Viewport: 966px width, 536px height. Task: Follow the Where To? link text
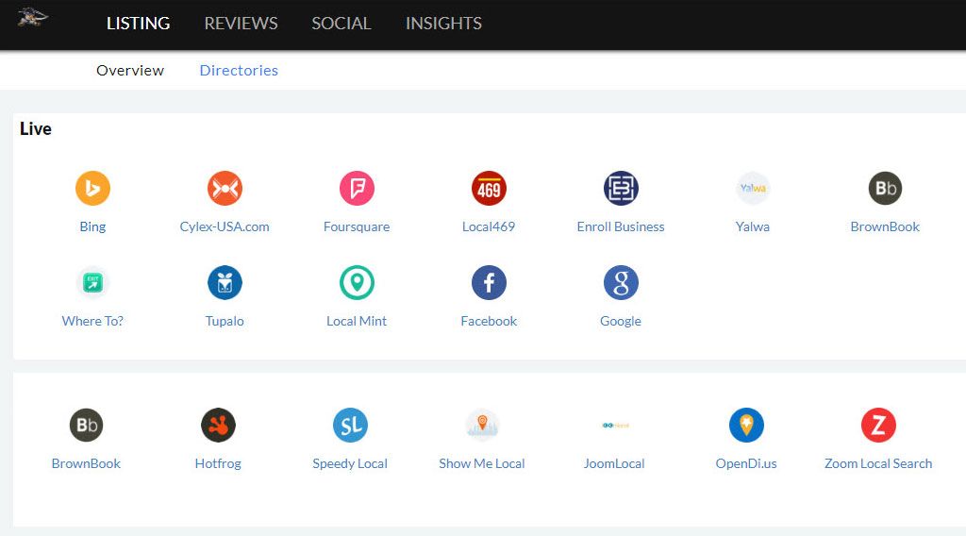tap(92, 321)
